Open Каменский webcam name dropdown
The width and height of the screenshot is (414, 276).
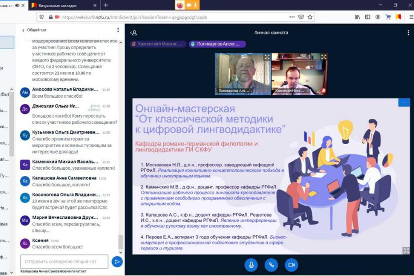pos(292,91)
